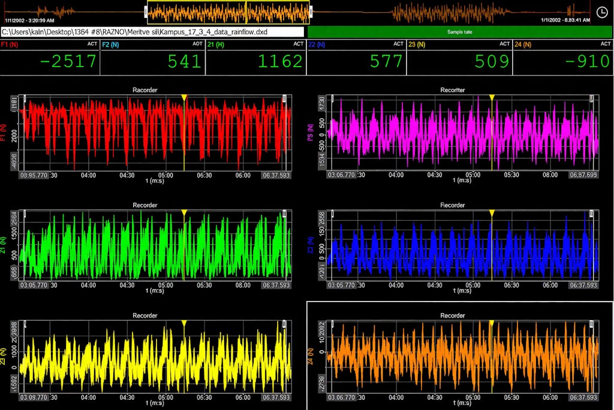Click the green Sample rate bar
This screenshot has height=410, width=614.
click(x=460, y=32)
